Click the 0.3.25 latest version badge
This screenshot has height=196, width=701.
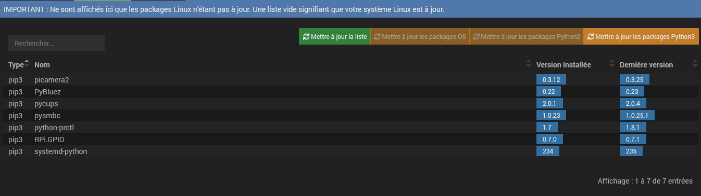(x=634, y=80)
